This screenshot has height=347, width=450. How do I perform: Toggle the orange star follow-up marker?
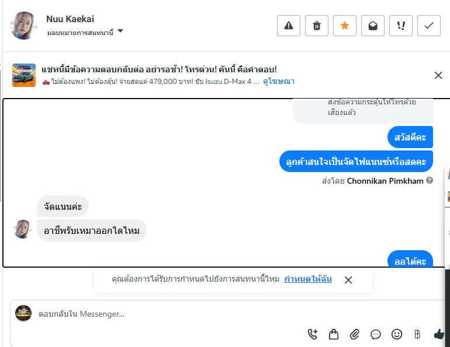click(345, 26)
